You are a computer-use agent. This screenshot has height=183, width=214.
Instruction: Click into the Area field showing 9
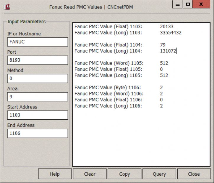click(38, 97)
